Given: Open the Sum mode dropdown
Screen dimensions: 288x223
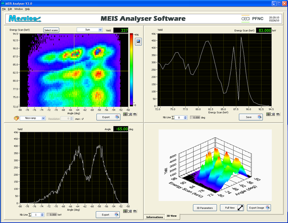Looking at the screenshot, I should [89, 30].
